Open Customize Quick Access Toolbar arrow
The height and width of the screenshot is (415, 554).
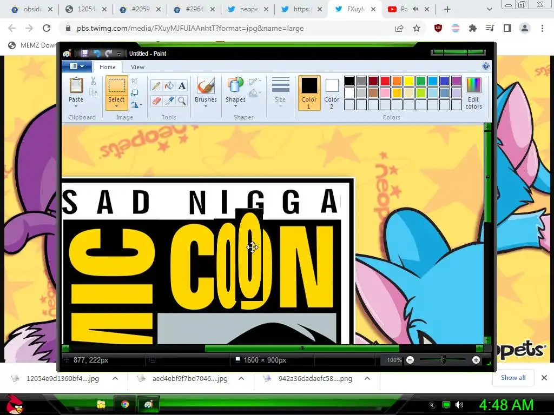click(118, 53)
